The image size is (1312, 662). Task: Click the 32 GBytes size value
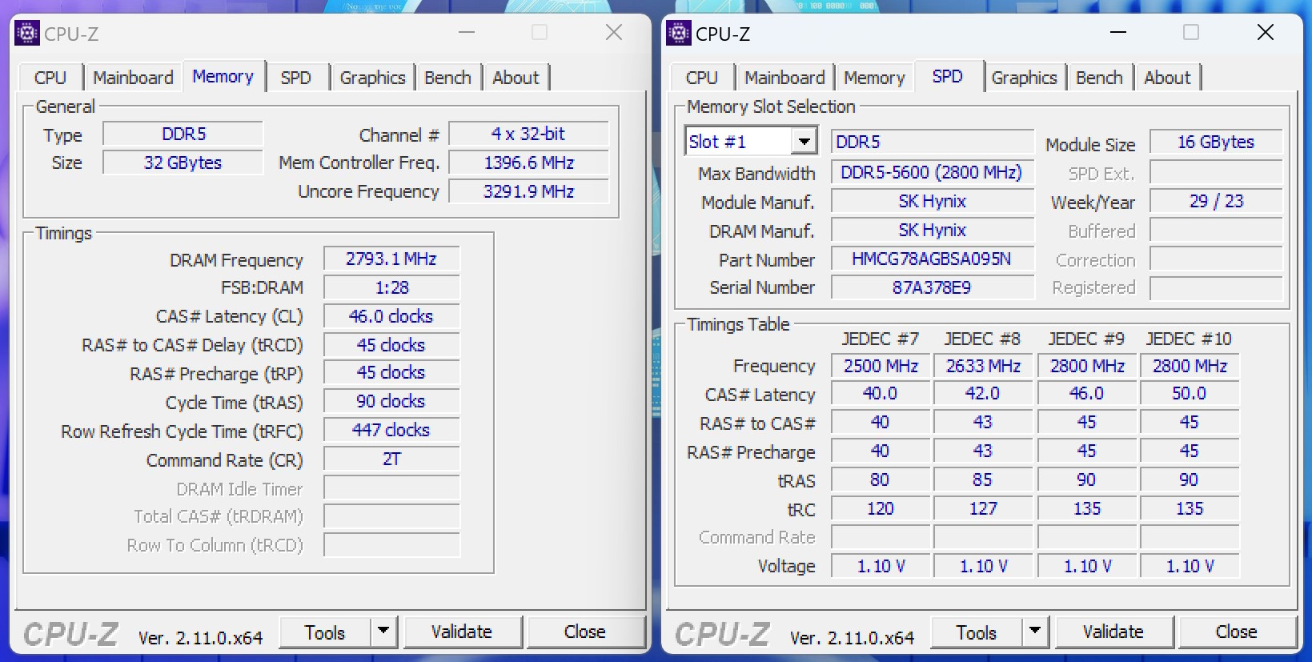click(x=183, y=162)
